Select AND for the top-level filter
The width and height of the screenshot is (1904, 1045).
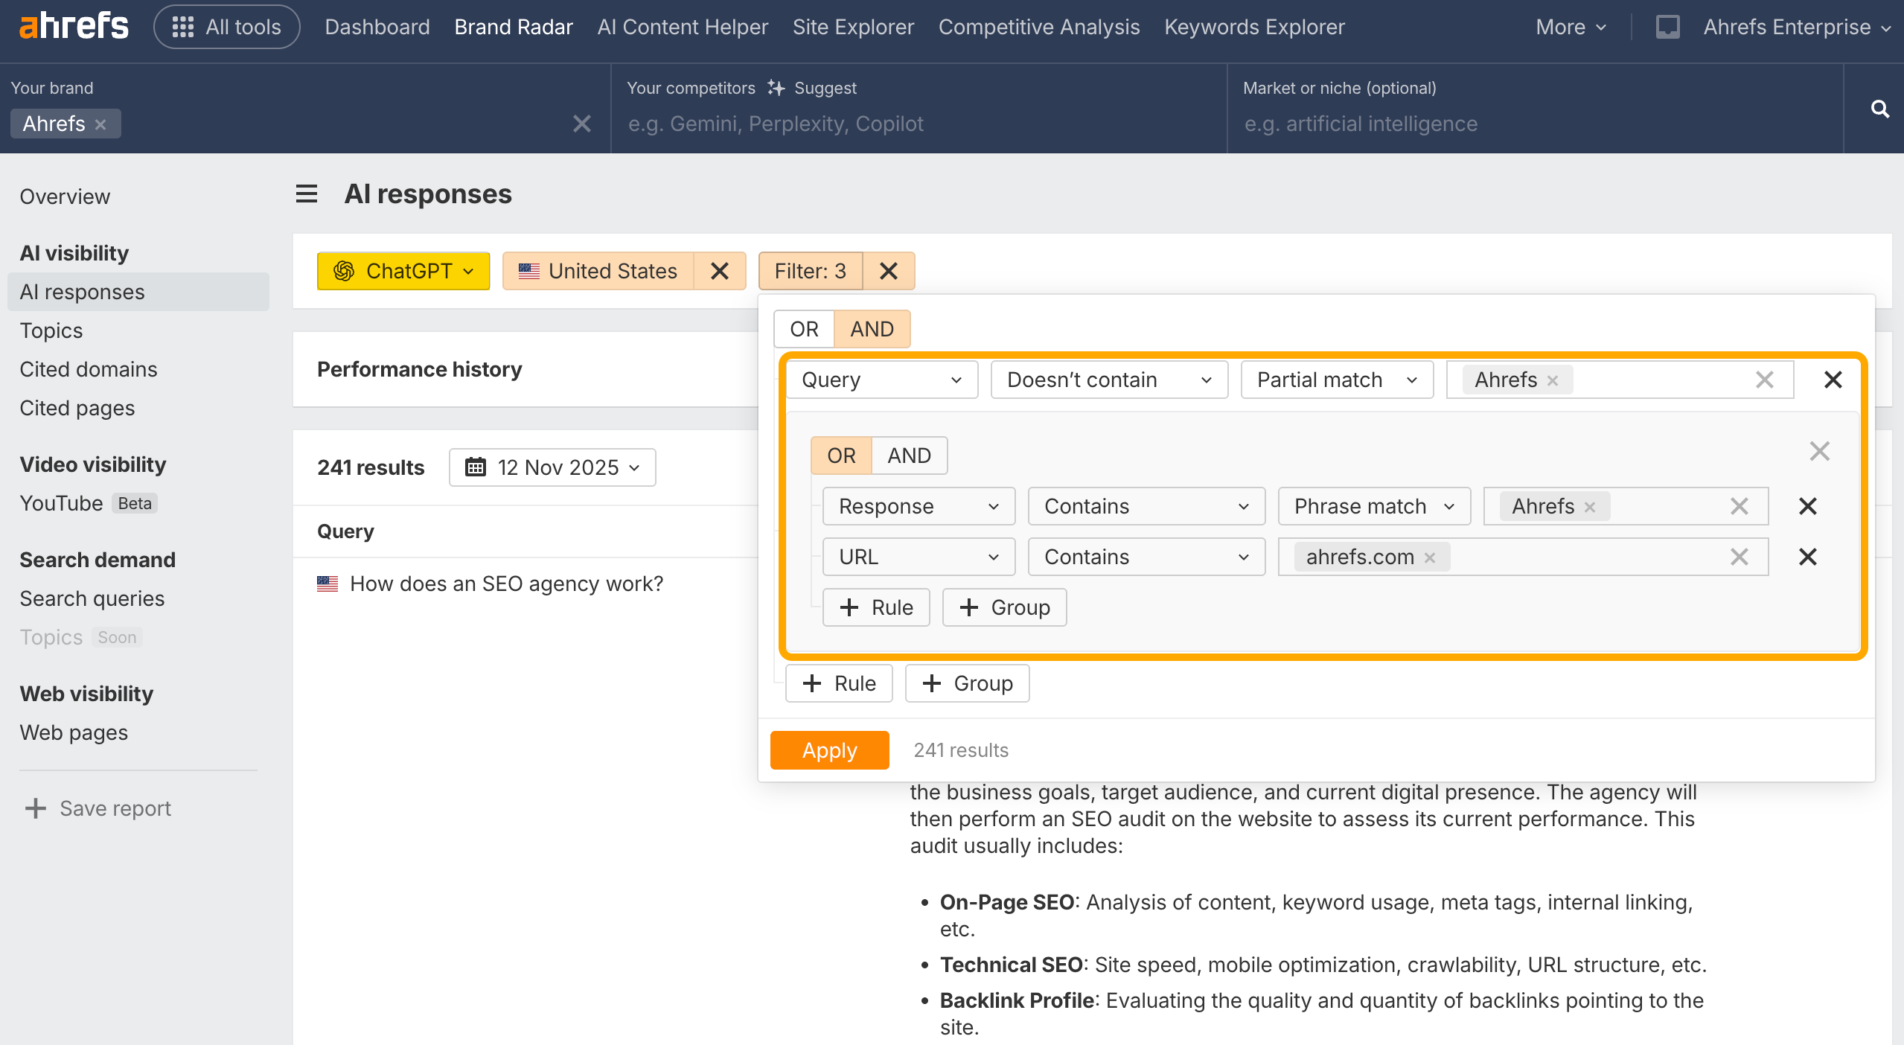point(872,329)
